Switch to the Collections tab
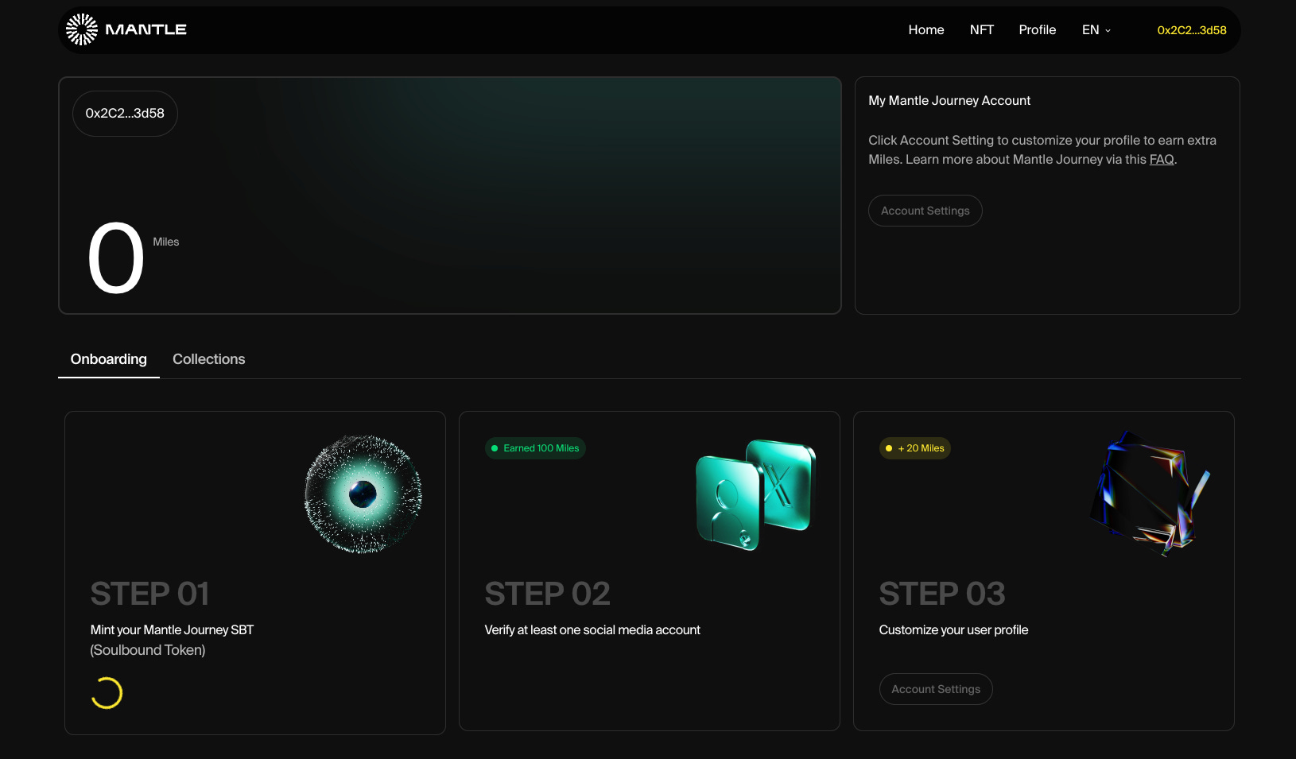Screen dimensions: 1296x759 click(209, 359)
